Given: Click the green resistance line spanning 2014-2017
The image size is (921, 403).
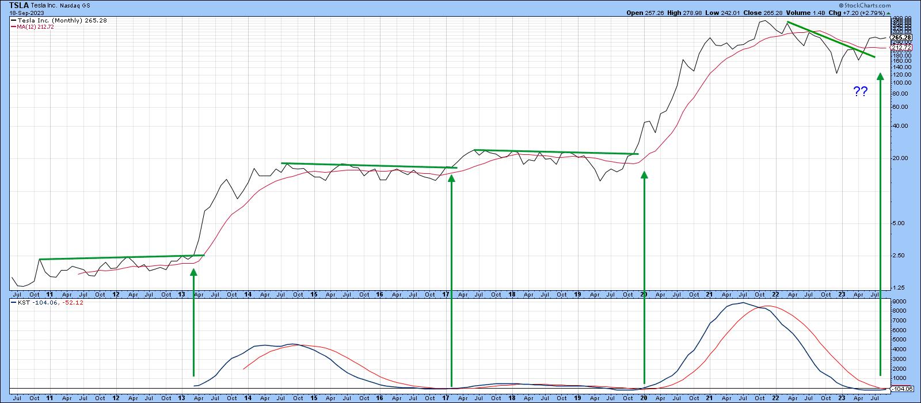Looking at the screenshot, I should click(368, 166).
